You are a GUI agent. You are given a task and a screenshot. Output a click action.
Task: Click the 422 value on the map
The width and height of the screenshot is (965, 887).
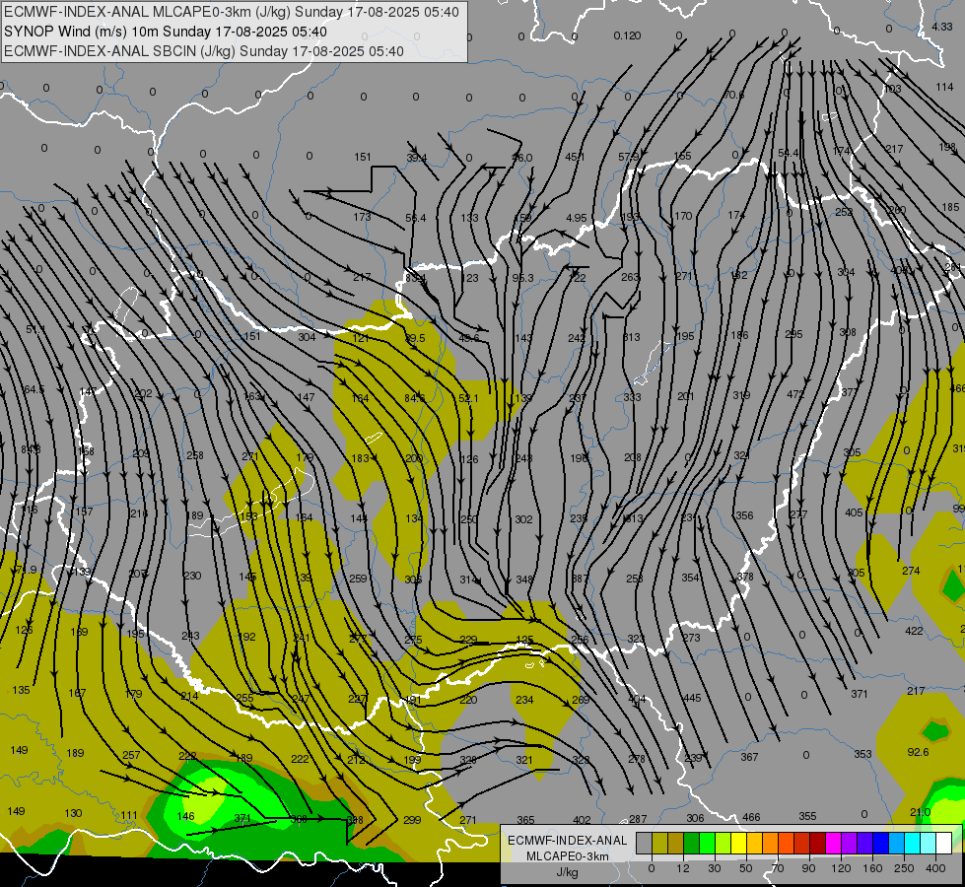point(914,631)
